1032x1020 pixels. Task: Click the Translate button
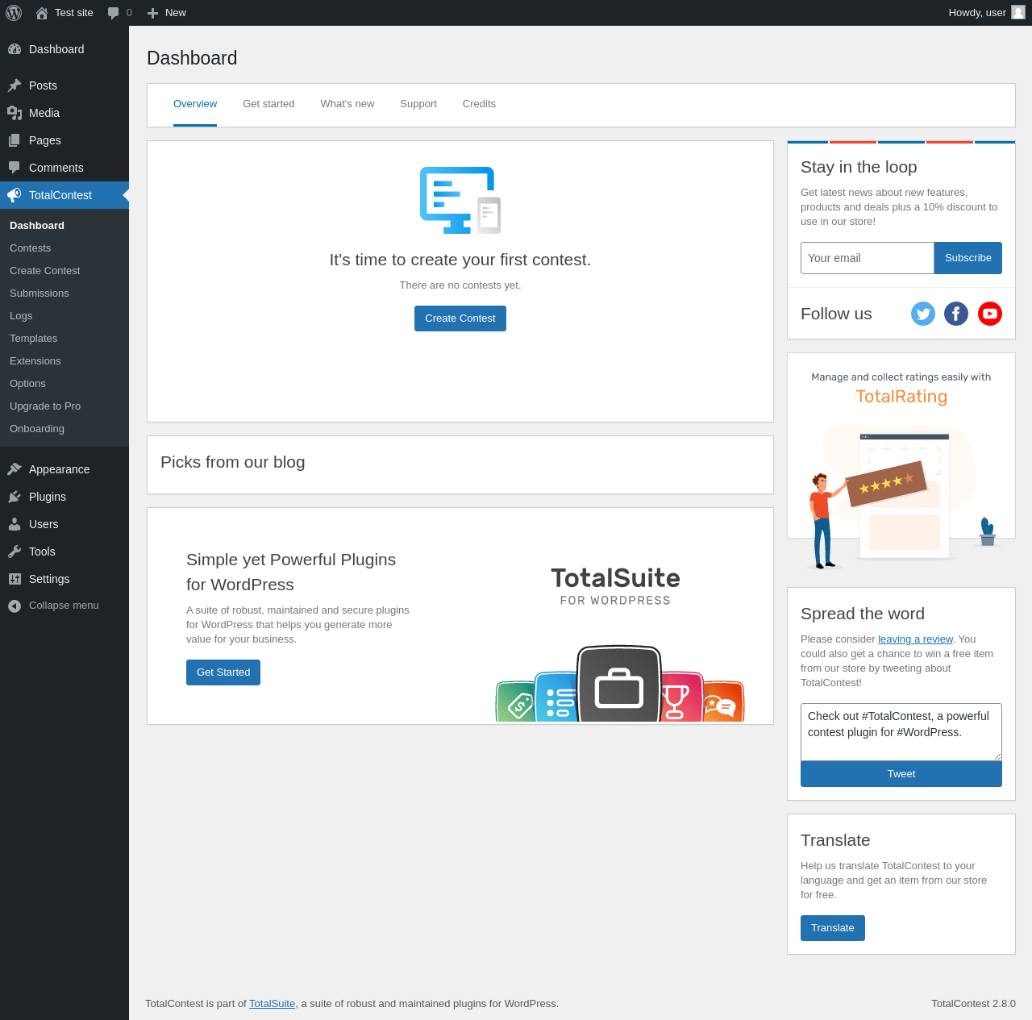click(x=833, y=928)
